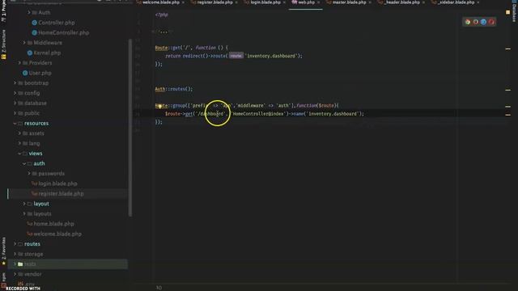Switch to master.blade.php tab
This screenshot has height=291, width=518.
(349, 2)
